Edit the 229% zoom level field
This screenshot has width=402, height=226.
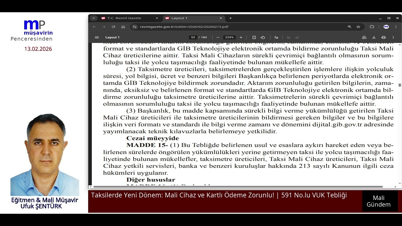click(229, 37)
